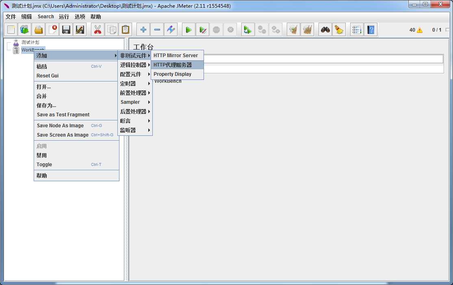Click the grey Stop icon
Screen dimensions: 453x285
pyautogui.click(x=217, y=30)
